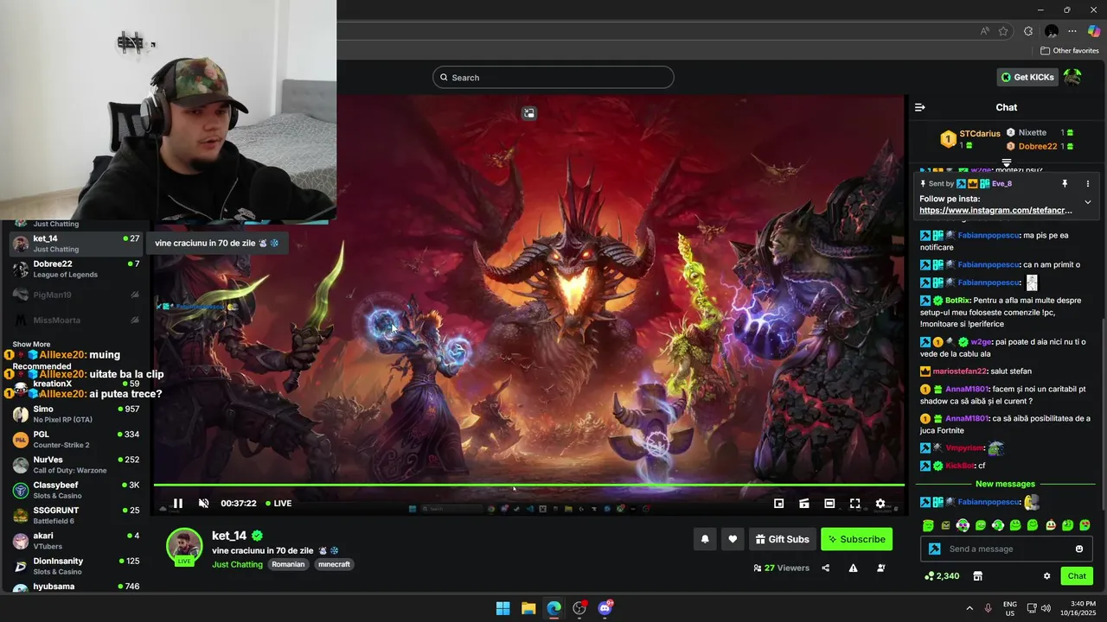
Task: Open Simo No Pixel RP channel
Action: pyautogui.click(x=75, y=414)
